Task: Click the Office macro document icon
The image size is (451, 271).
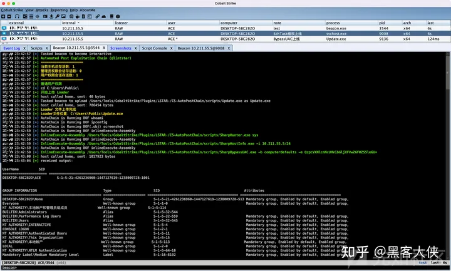Action: (84, 16)
